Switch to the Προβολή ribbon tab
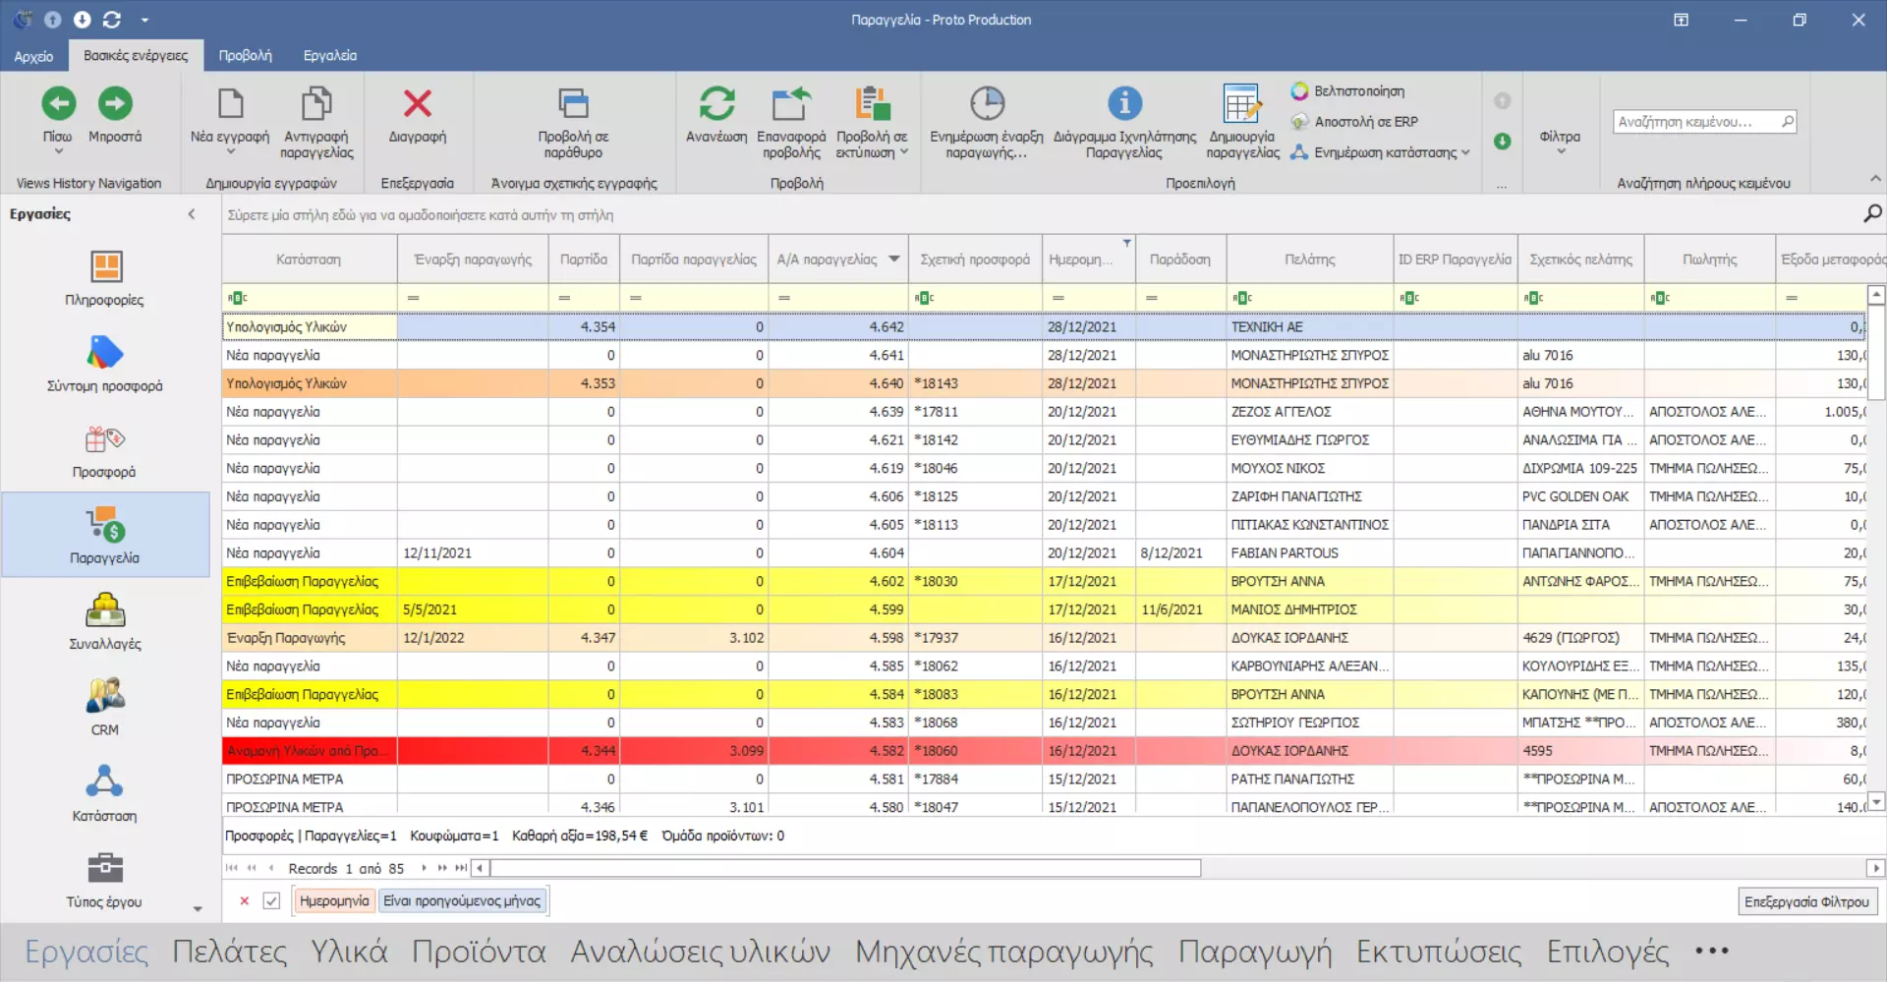Screen dimensions: 1887x982 (245, 56)
